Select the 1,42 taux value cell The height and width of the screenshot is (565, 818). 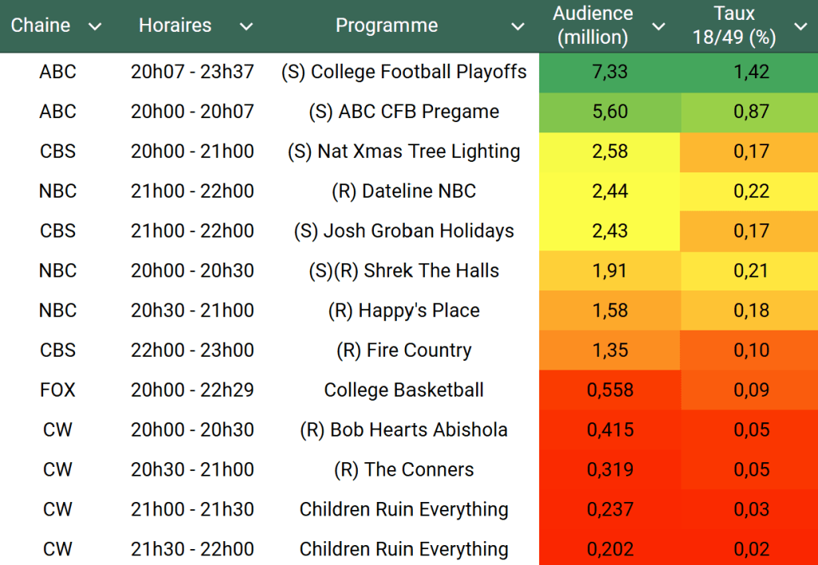point(751,72)
